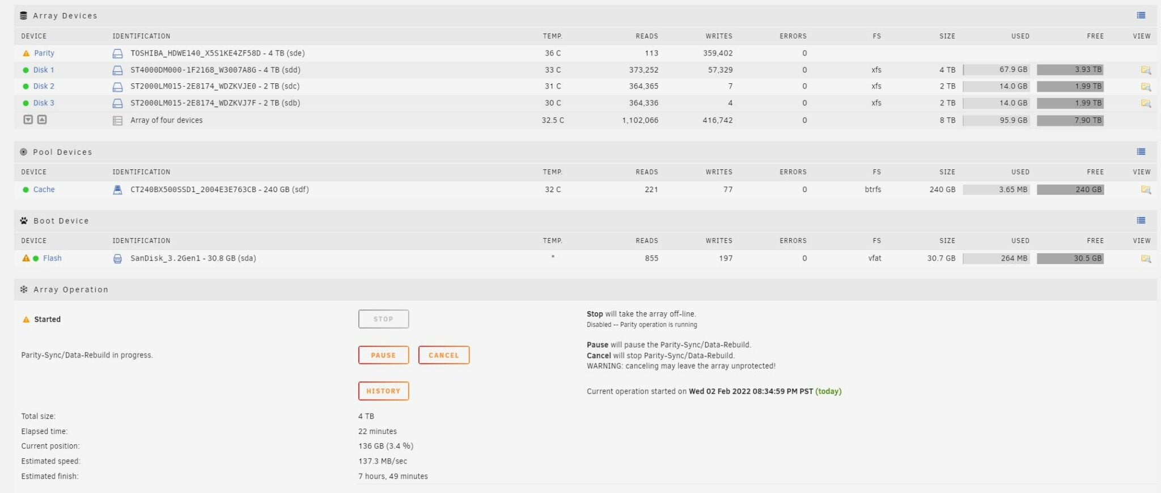
Task: Click the Flash green status dot
Action: (x=36, y=258)
